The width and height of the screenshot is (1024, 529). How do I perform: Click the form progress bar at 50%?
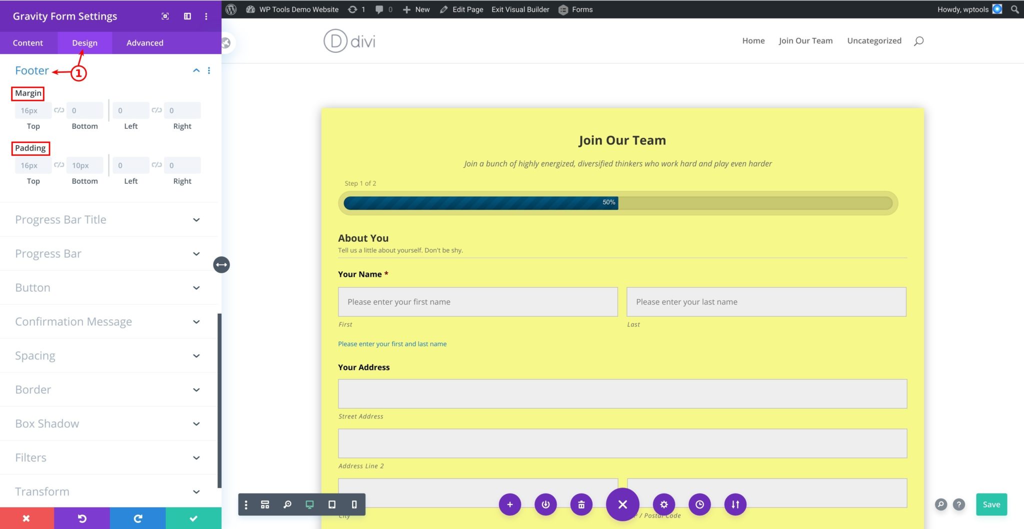tap(618, 203)
